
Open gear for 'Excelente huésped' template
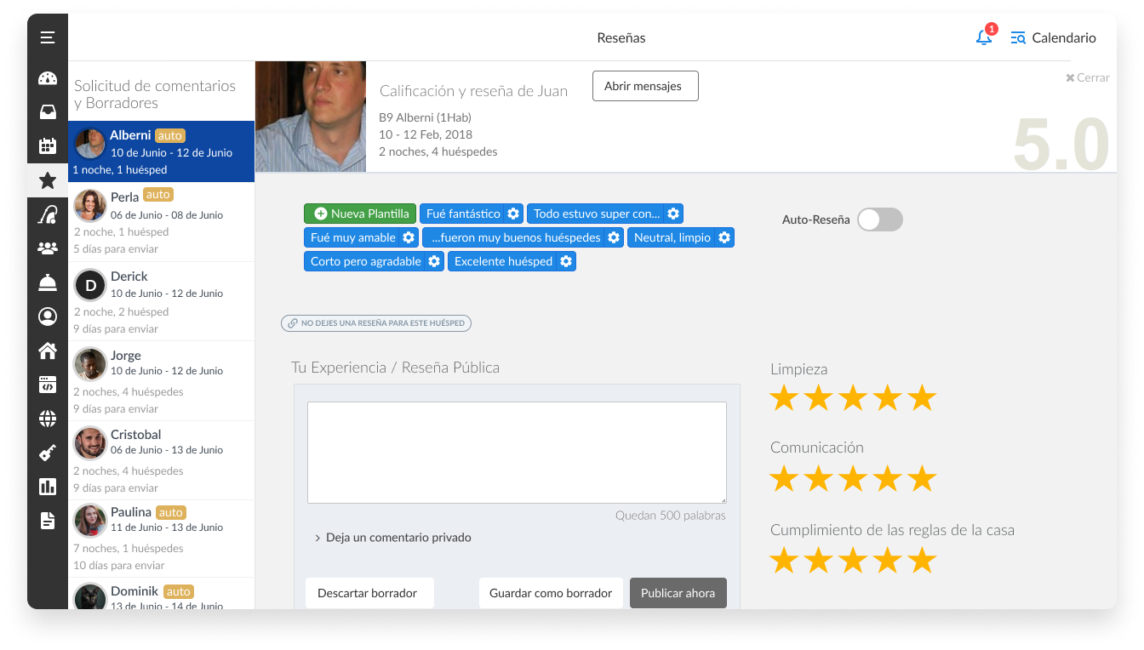click(566, 261)
